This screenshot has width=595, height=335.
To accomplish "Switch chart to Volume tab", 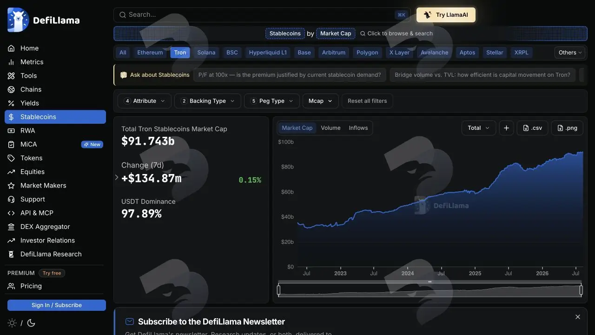I will coord(331,128).
